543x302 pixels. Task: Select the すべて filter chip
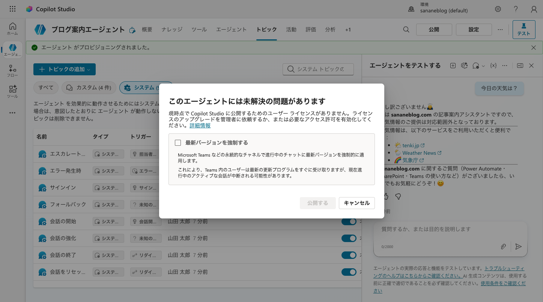click(x=46, y=88)
